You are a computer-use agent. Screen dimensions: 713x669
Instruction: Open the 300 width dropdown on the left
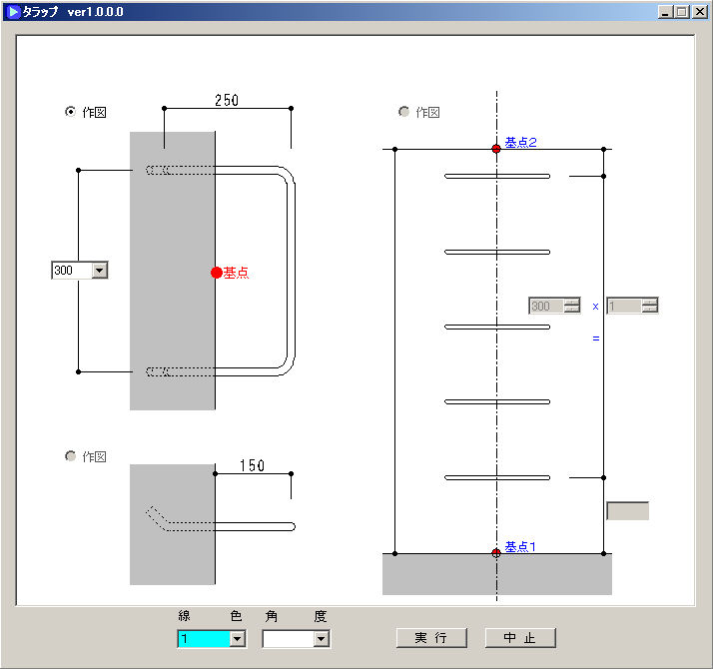coord(99,270)
